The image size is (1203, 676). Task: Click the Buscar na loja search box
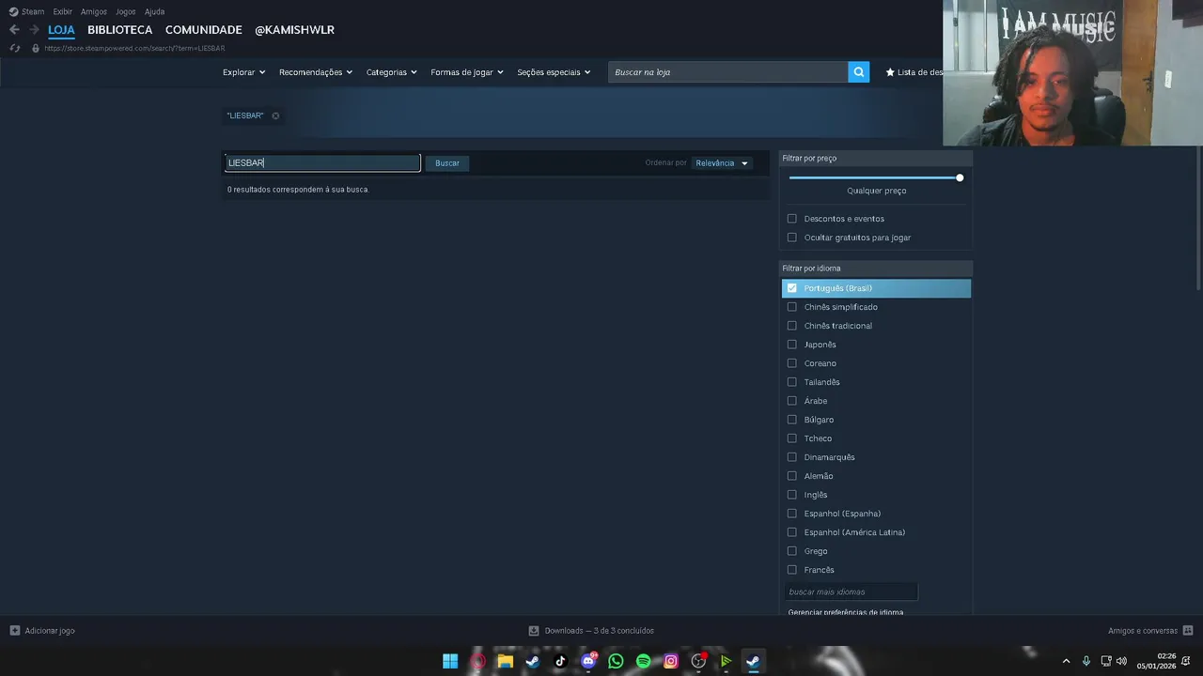728,72
